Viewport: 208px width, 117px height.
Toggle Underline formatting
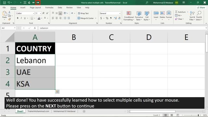tap(25, 18)
